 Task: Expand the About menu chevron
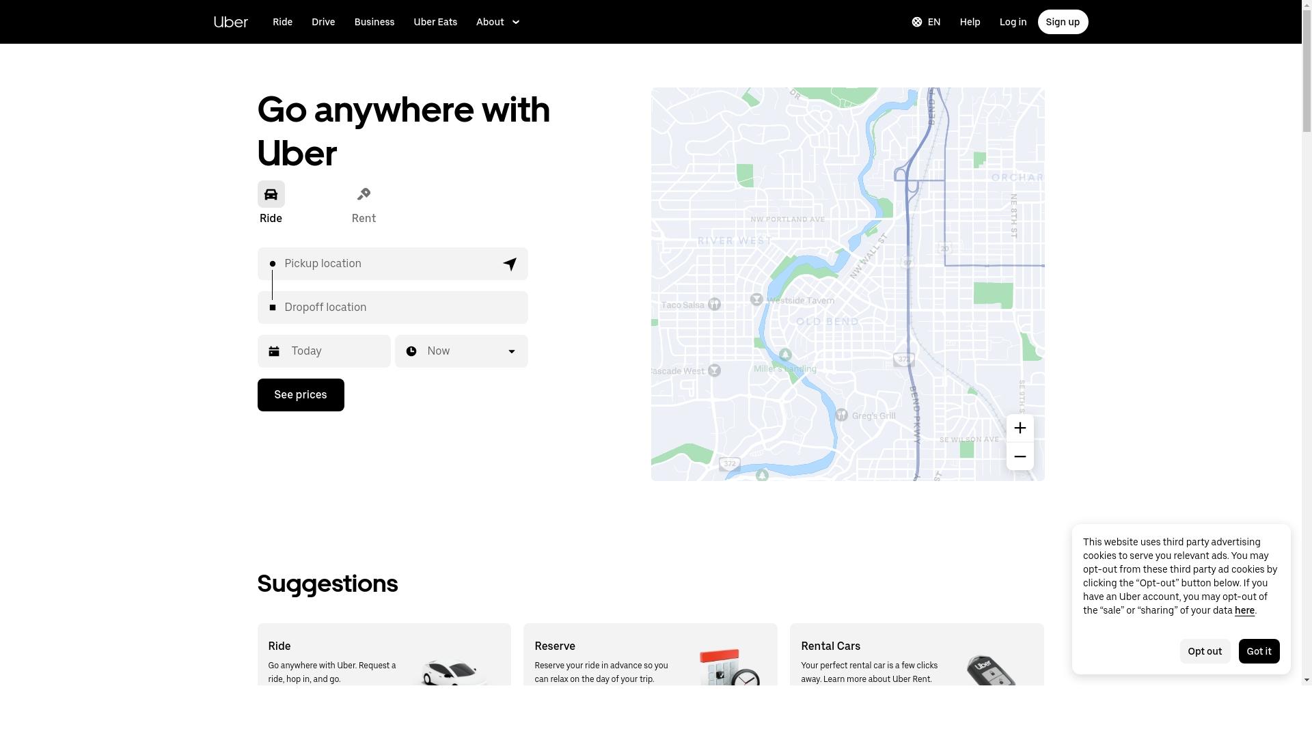(516, 22)
